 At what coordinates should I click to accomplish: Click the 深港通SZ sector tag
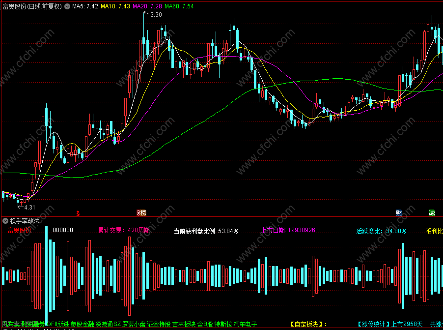[108, 324]
